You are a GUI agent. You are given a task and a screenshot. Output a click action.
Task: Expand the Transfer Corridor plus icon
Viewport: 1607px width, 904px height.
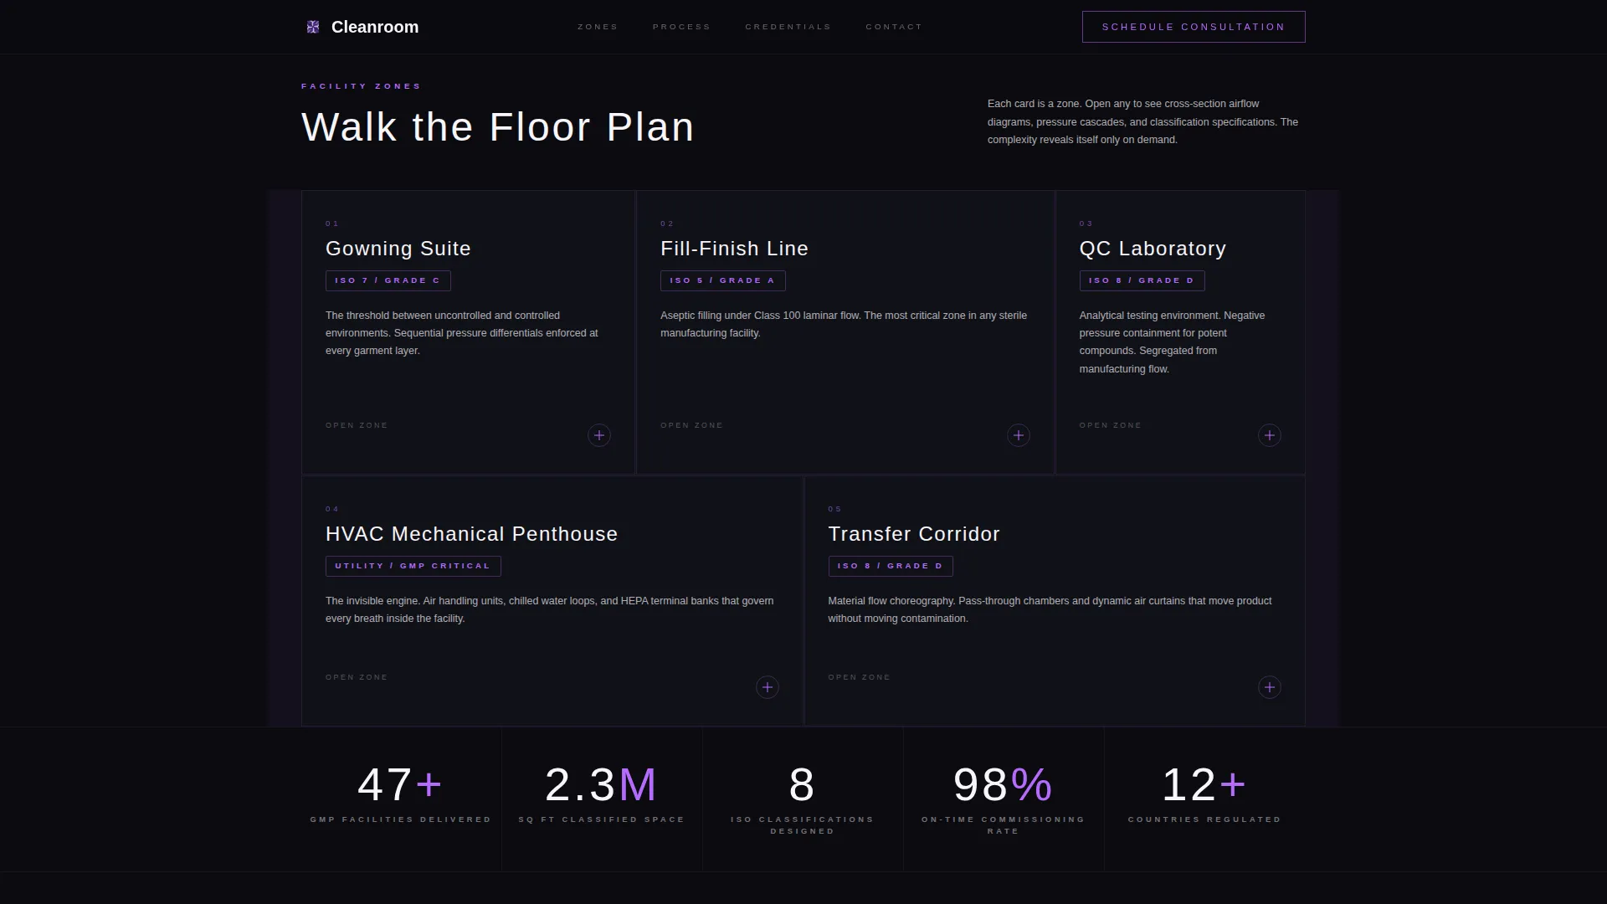[1270, 687]
